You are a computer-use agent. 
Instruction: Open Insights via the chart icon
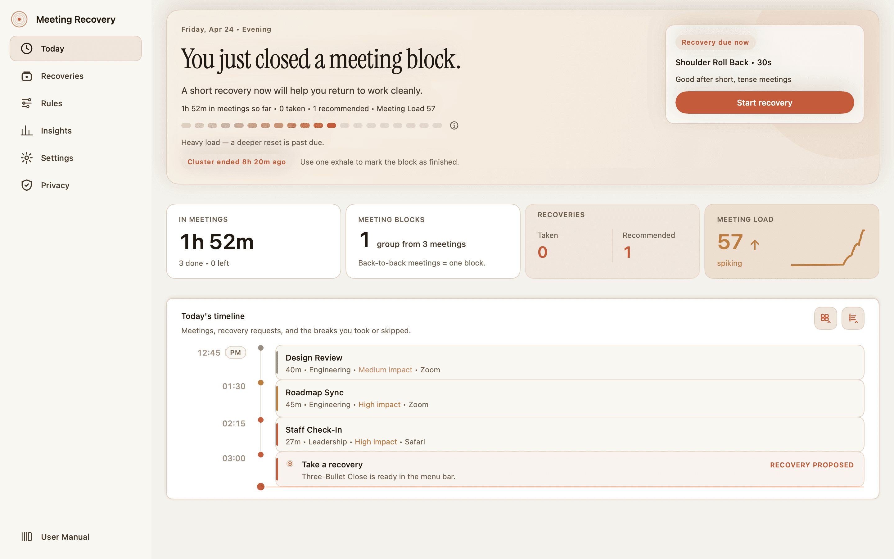[27, 130]
